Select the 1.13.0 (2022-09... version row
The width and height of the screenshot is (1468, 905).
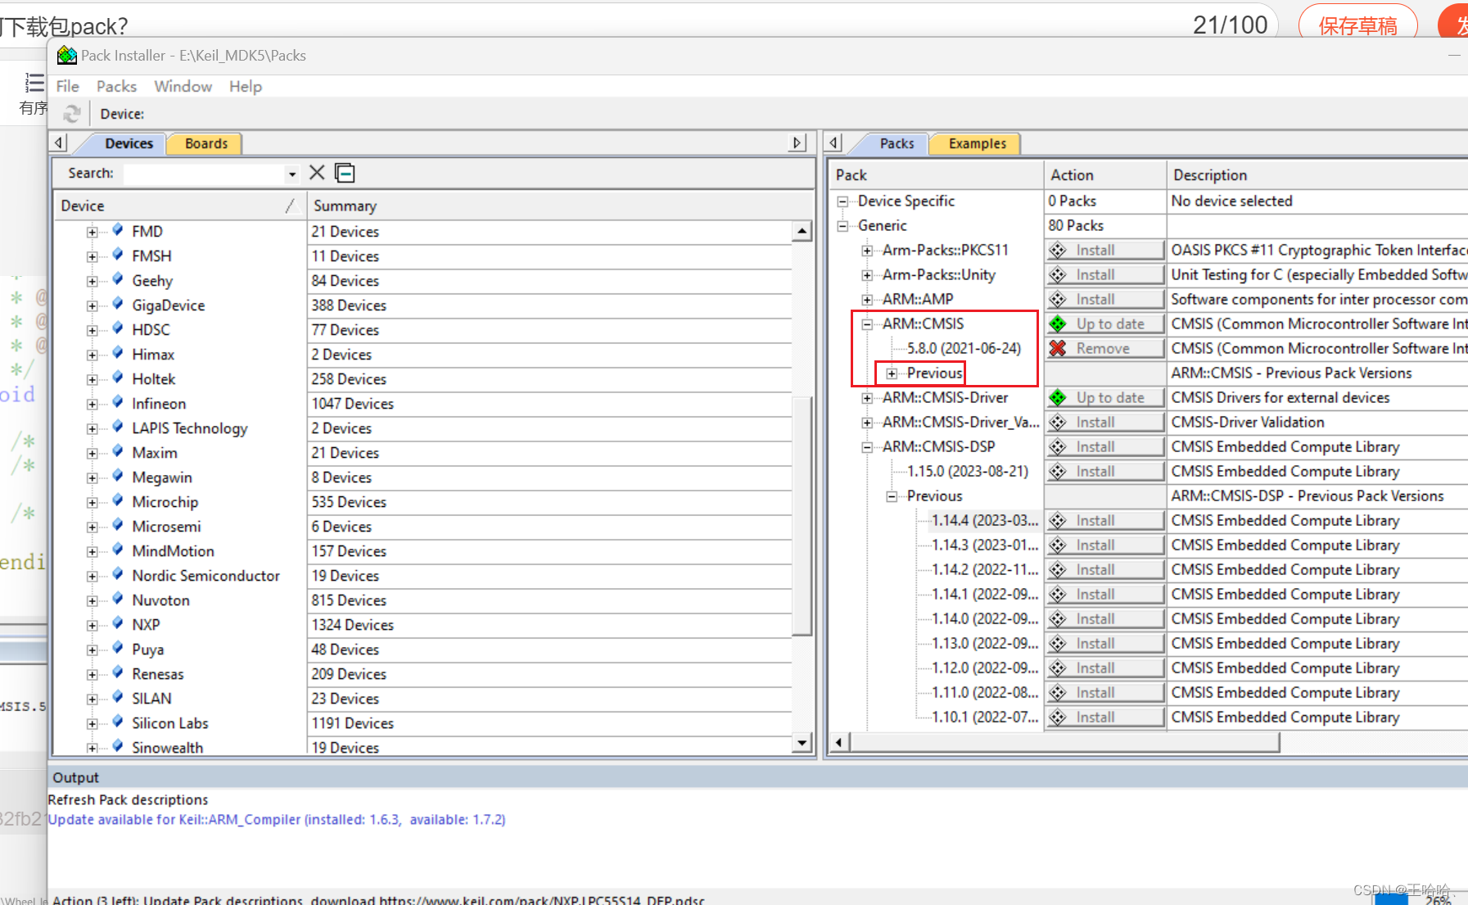(x=985, y=643)
